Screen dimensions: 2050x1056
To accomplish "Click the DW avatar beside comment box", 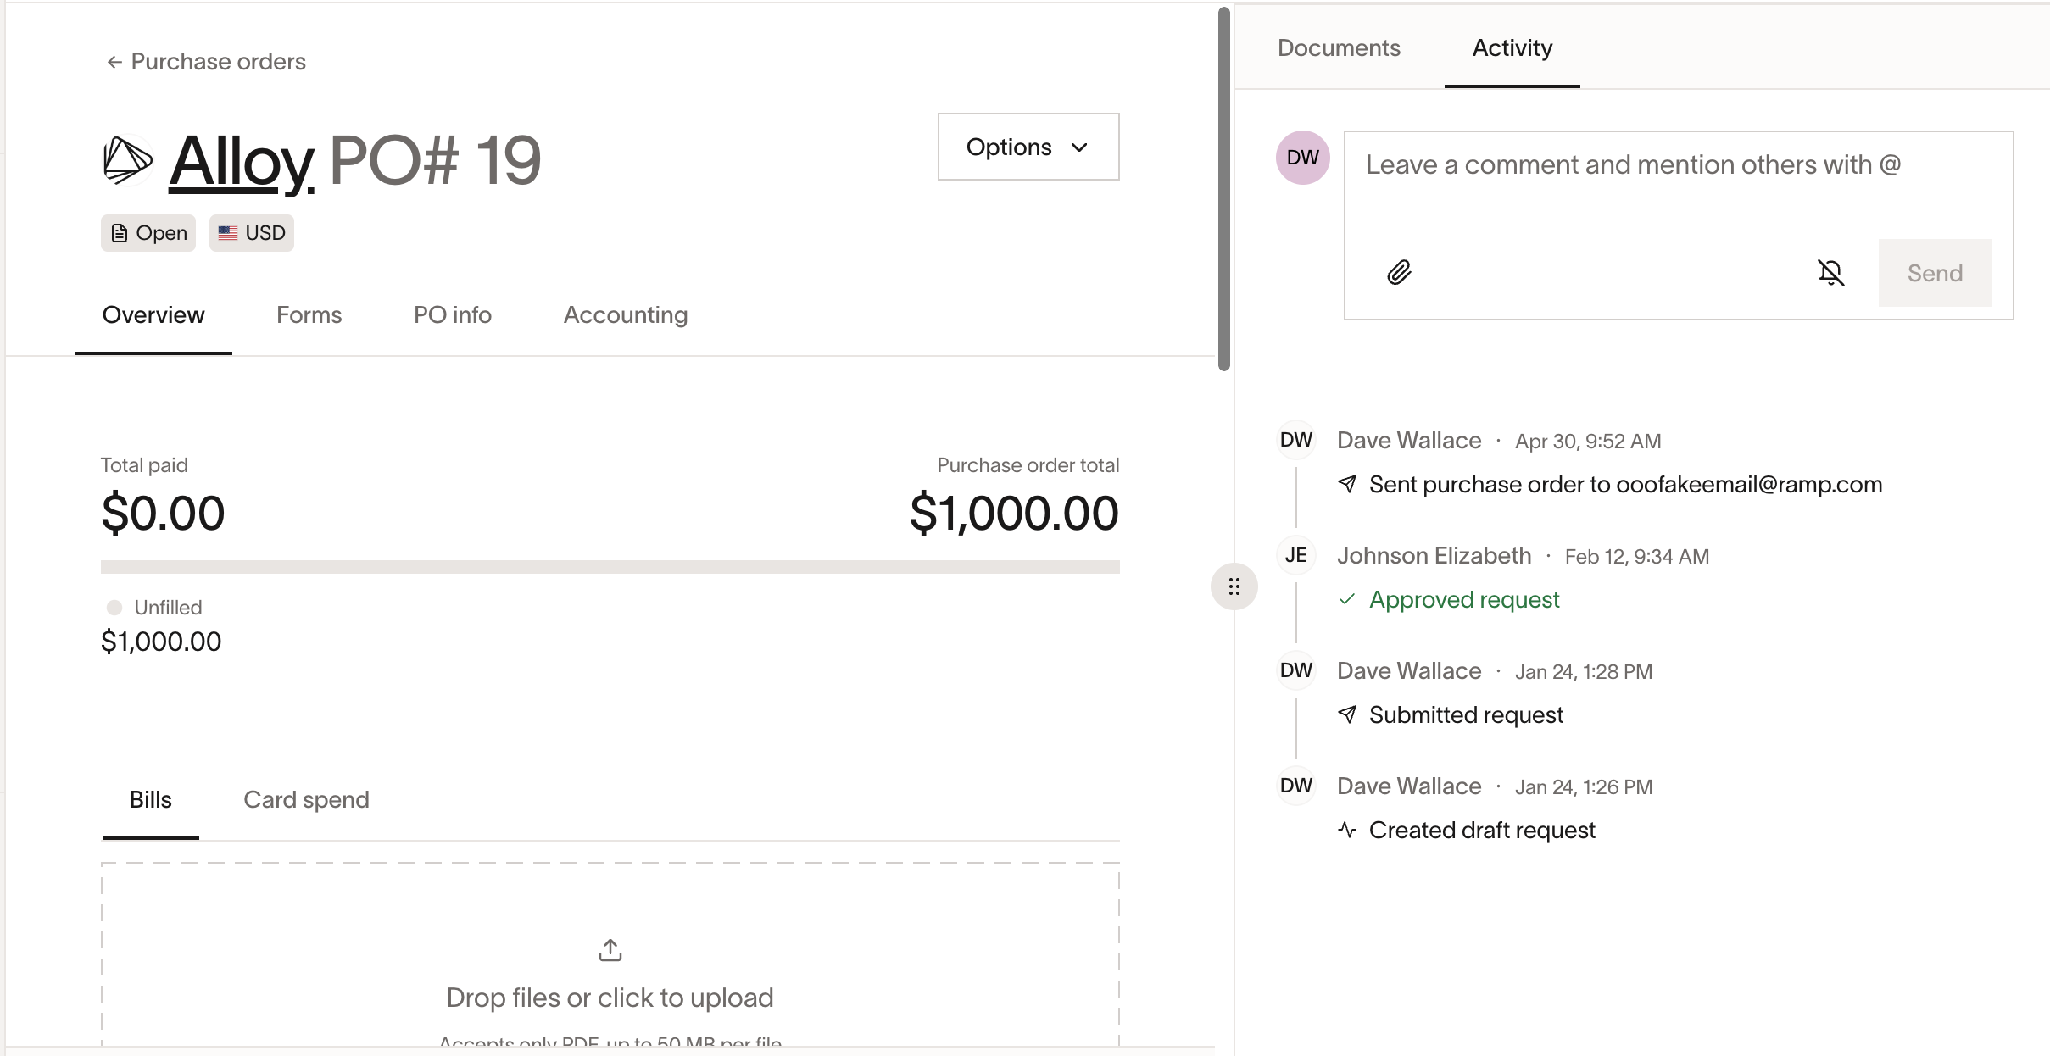I will (1303, 158).
